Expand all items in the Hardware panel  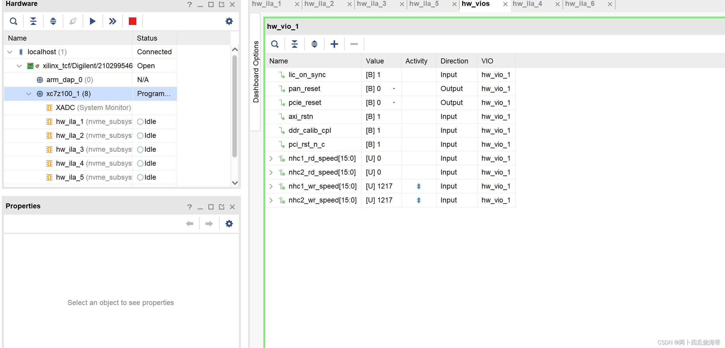click(x=53, y=21)
